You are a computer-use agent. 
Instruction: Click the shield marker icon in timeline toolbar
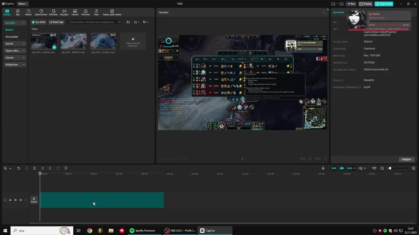(66, 168)
